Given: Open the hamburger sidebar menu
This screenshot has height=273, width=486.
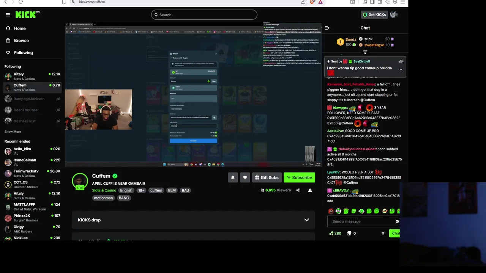Looking at the screenshot, I should tap(8, 15).
